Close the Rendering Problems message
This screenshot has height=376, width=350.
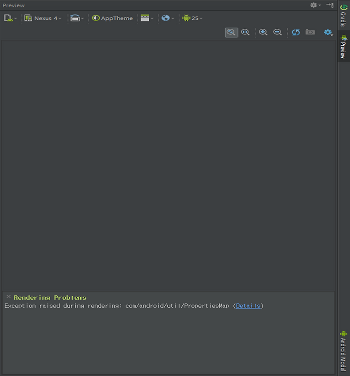[x=8, y=297]
